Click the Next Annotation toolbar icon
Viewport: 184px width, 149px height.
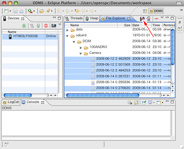tap(59, 11)
